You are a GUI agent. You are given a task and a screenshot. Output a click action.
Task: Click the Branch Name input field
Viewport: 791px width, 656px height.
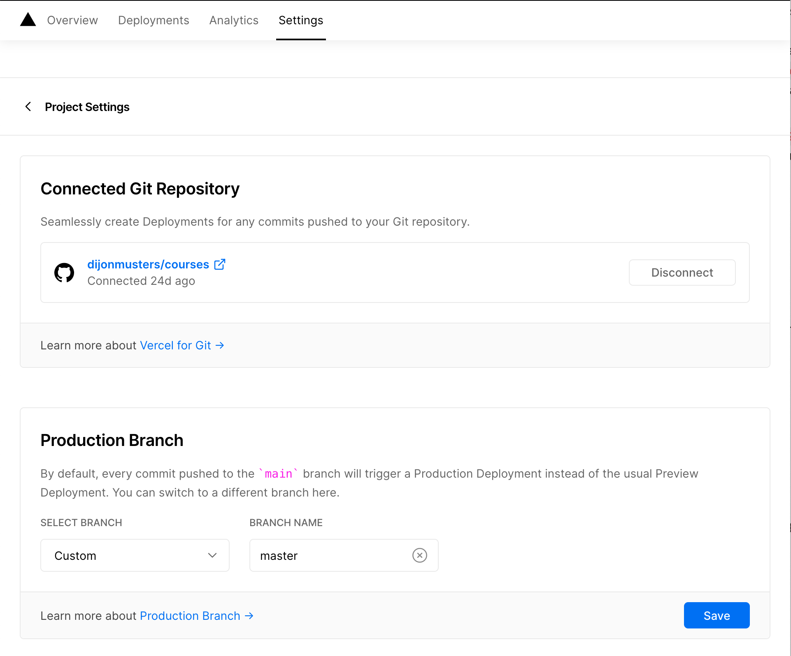click(344, 555)
